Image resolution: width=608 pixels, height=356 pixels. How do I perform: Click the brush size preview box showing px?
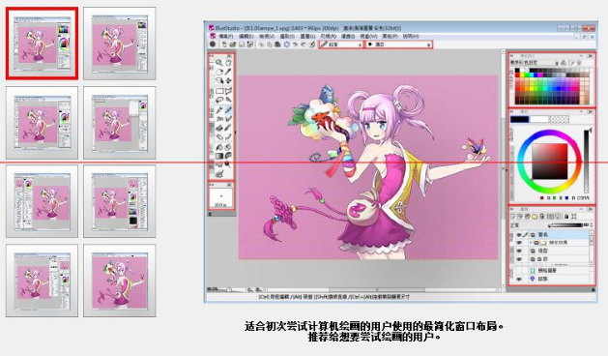point(221,198)
